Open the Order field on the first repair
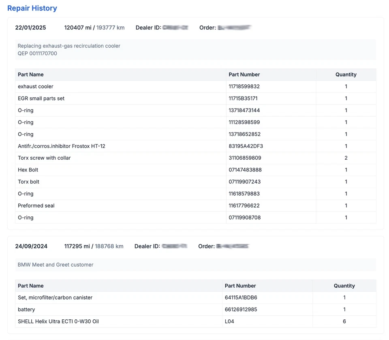This screenshot has width=389, height=340. (233, 28)
